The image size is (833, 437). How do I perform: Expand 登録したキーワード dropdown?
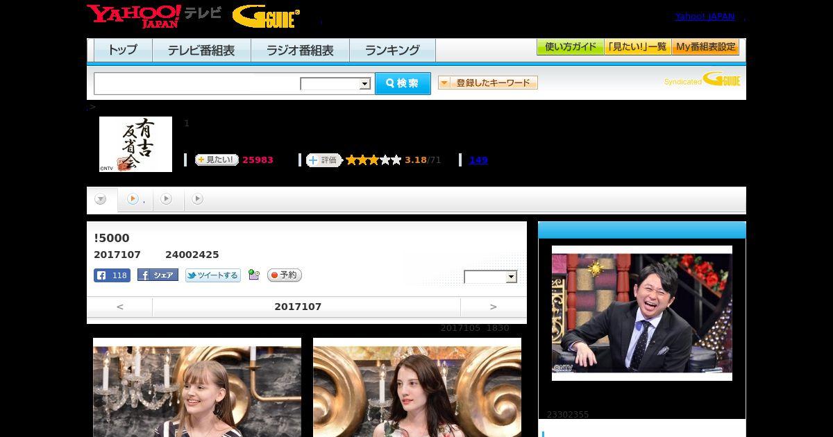488,83
